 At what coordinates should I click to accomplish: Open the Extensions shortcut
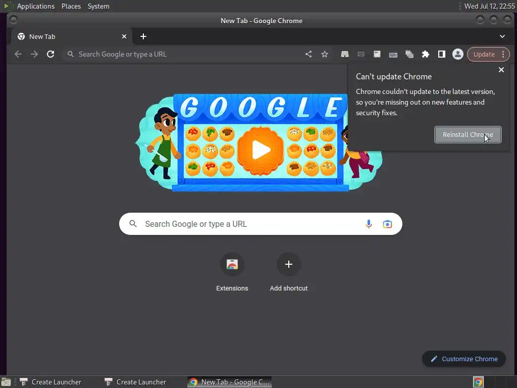232,272
